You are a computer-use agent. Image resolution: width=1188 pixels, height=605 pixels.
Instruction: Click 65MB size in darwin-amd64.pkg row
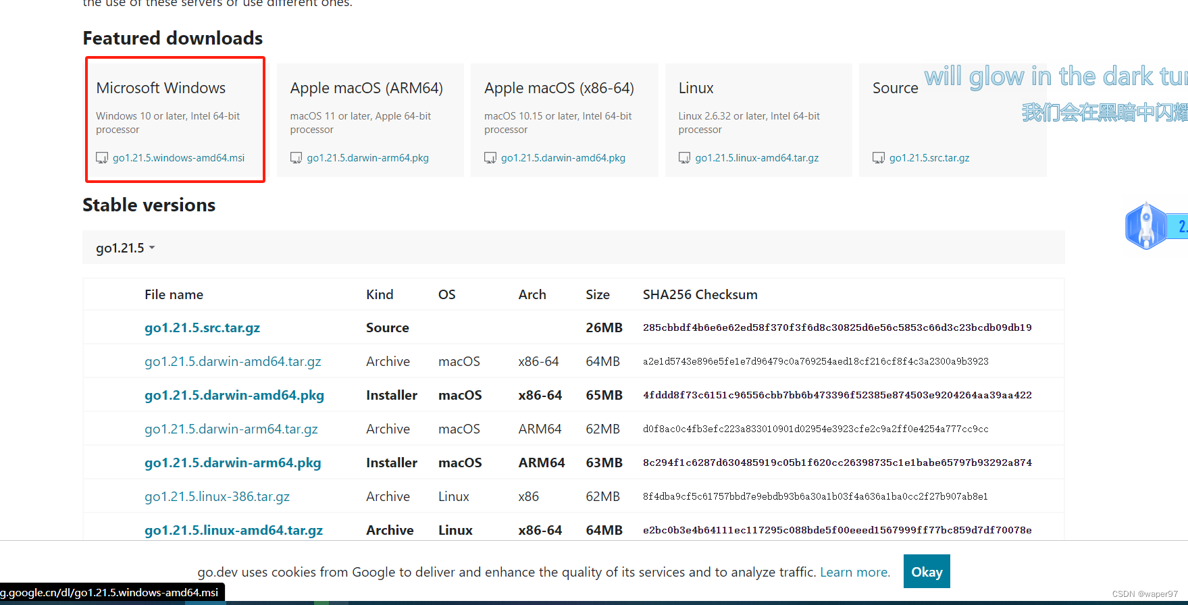pyautogui.click(x=604, y=395)
